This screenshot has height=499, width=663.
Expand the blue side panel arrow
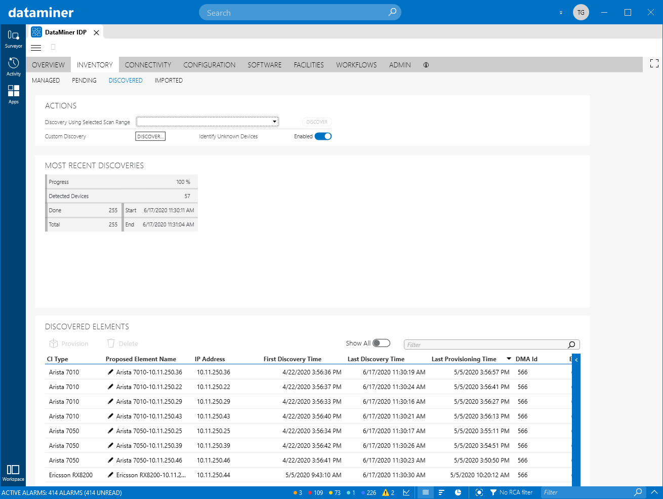(576, 360)
